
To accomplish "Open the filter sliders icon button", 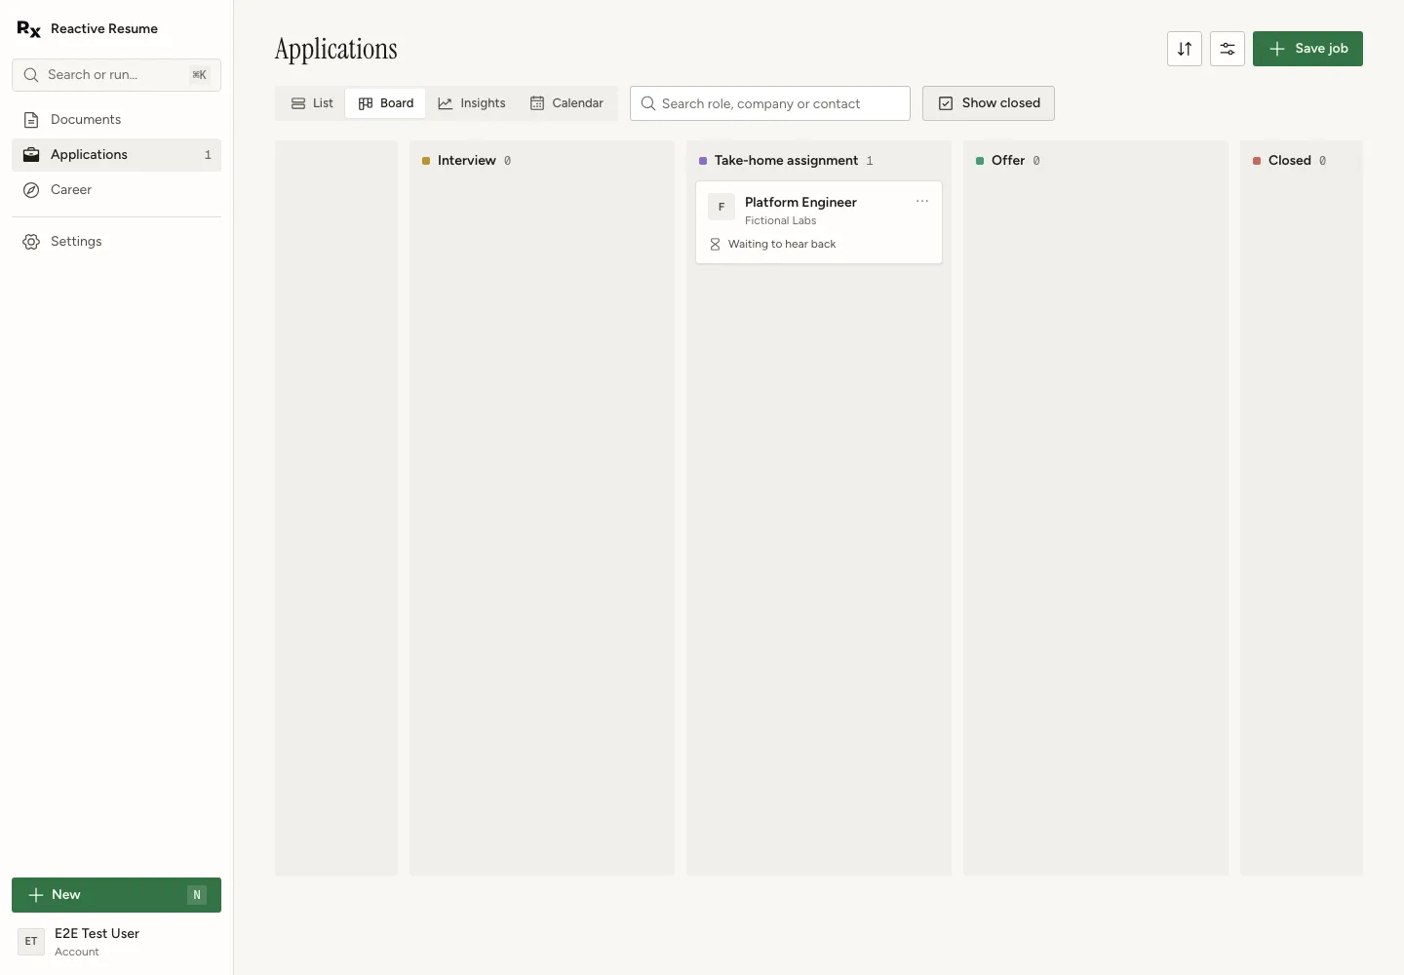I will [x=1228, y=49].
